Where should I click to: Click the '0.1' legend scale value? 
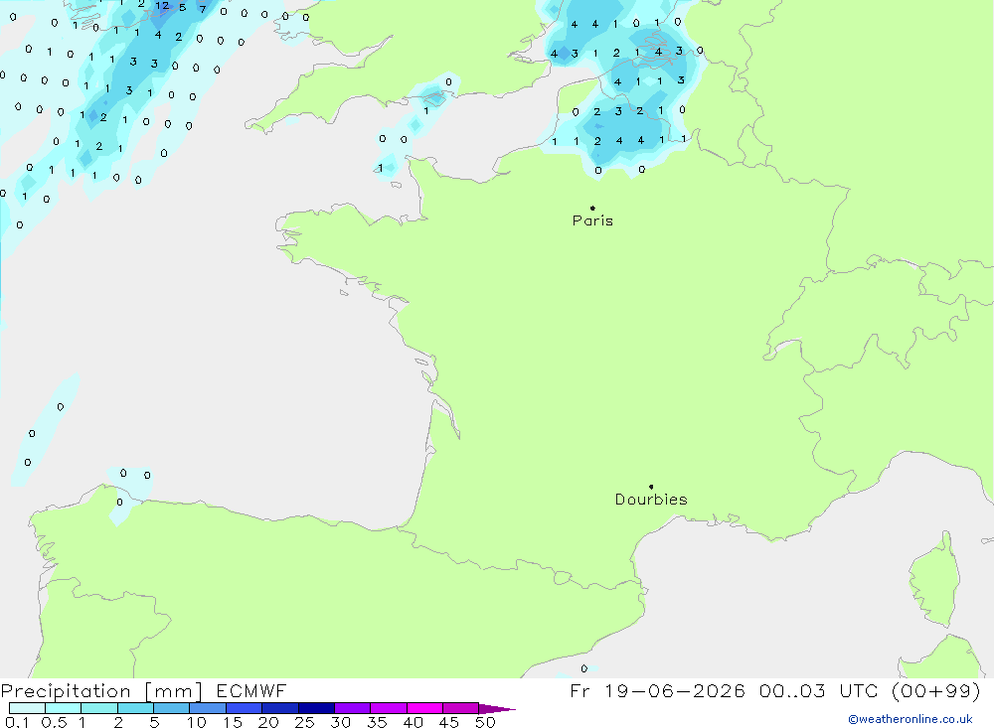pos(17,722)
